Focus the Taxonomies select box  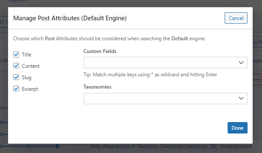[x=166, y=98]
